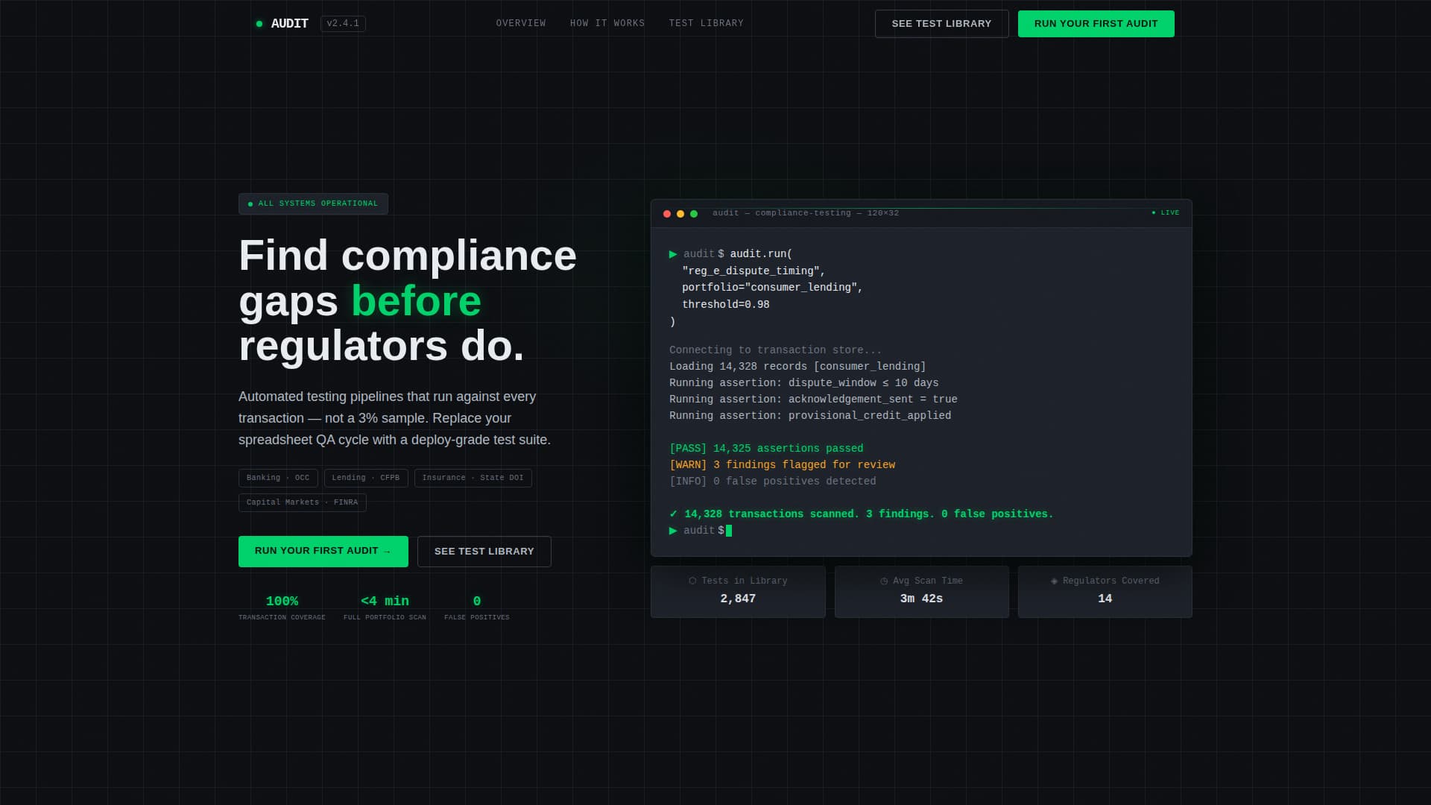Click the first prompt arrow before audit.run

point(673,254)
